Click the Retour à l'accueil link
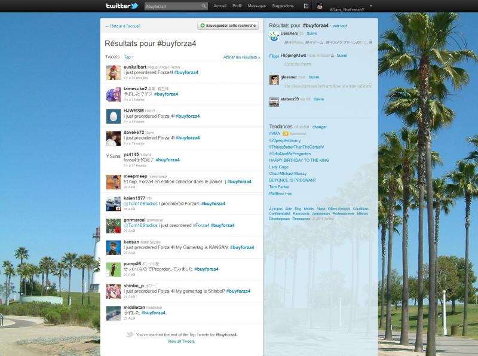 123,26
